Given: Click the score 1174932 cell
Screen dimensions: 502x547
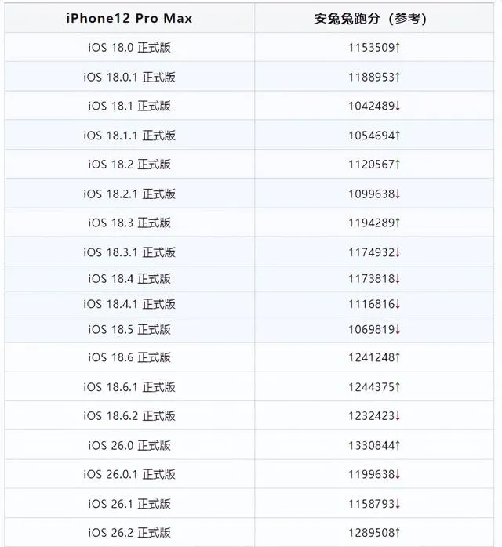Looking at the screenshot, I should coord(374,252).
